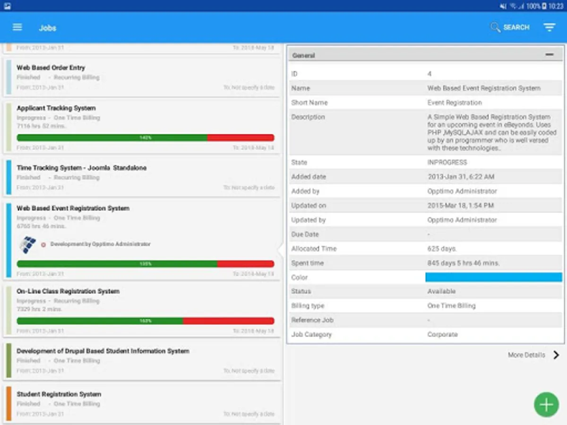Click 7116 hrs 52 mins text

point(42,126)
